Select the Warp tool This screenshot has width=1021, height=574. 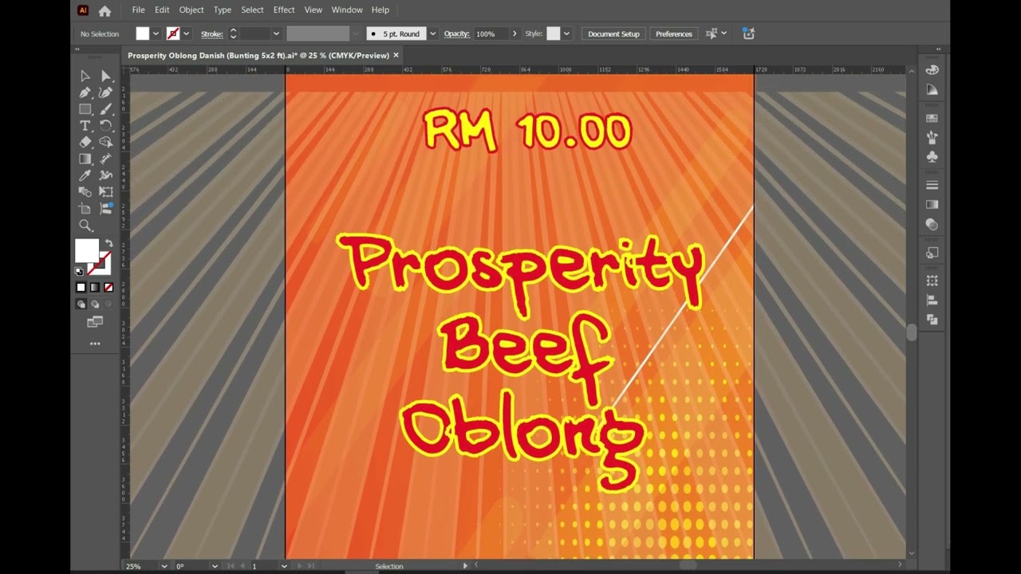tap(106, 175)
